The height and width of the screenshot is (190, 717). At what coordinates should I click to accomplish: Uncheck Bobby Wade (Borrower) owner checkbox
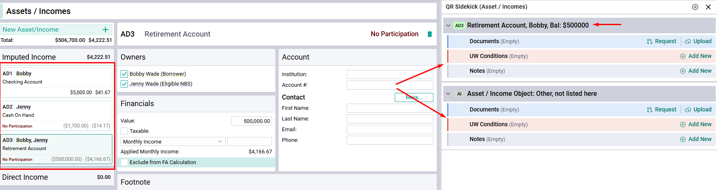124,74
